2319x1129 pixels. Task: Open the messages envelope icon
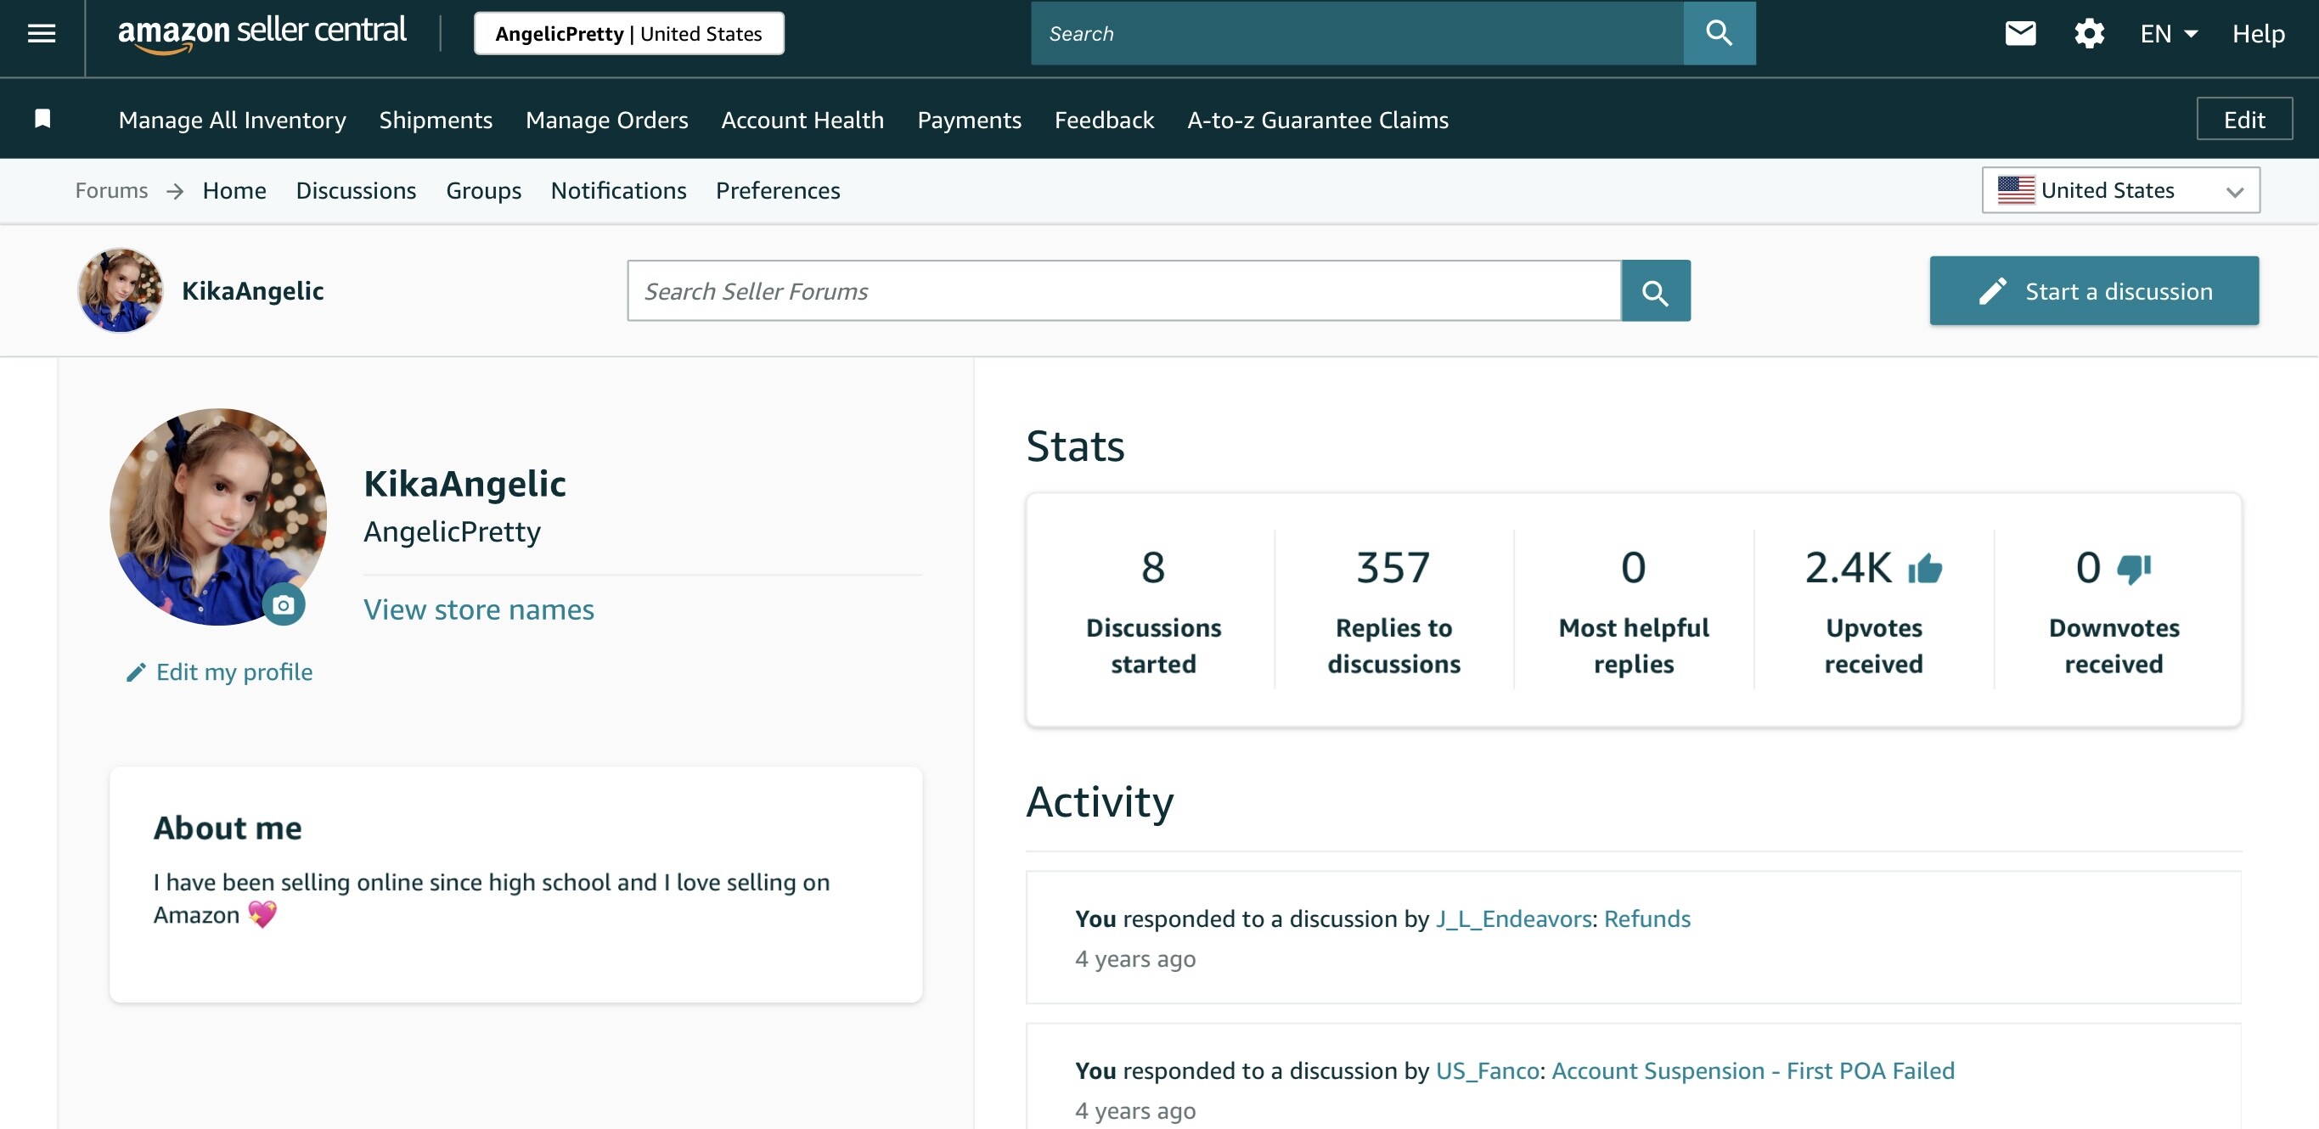2020,33
